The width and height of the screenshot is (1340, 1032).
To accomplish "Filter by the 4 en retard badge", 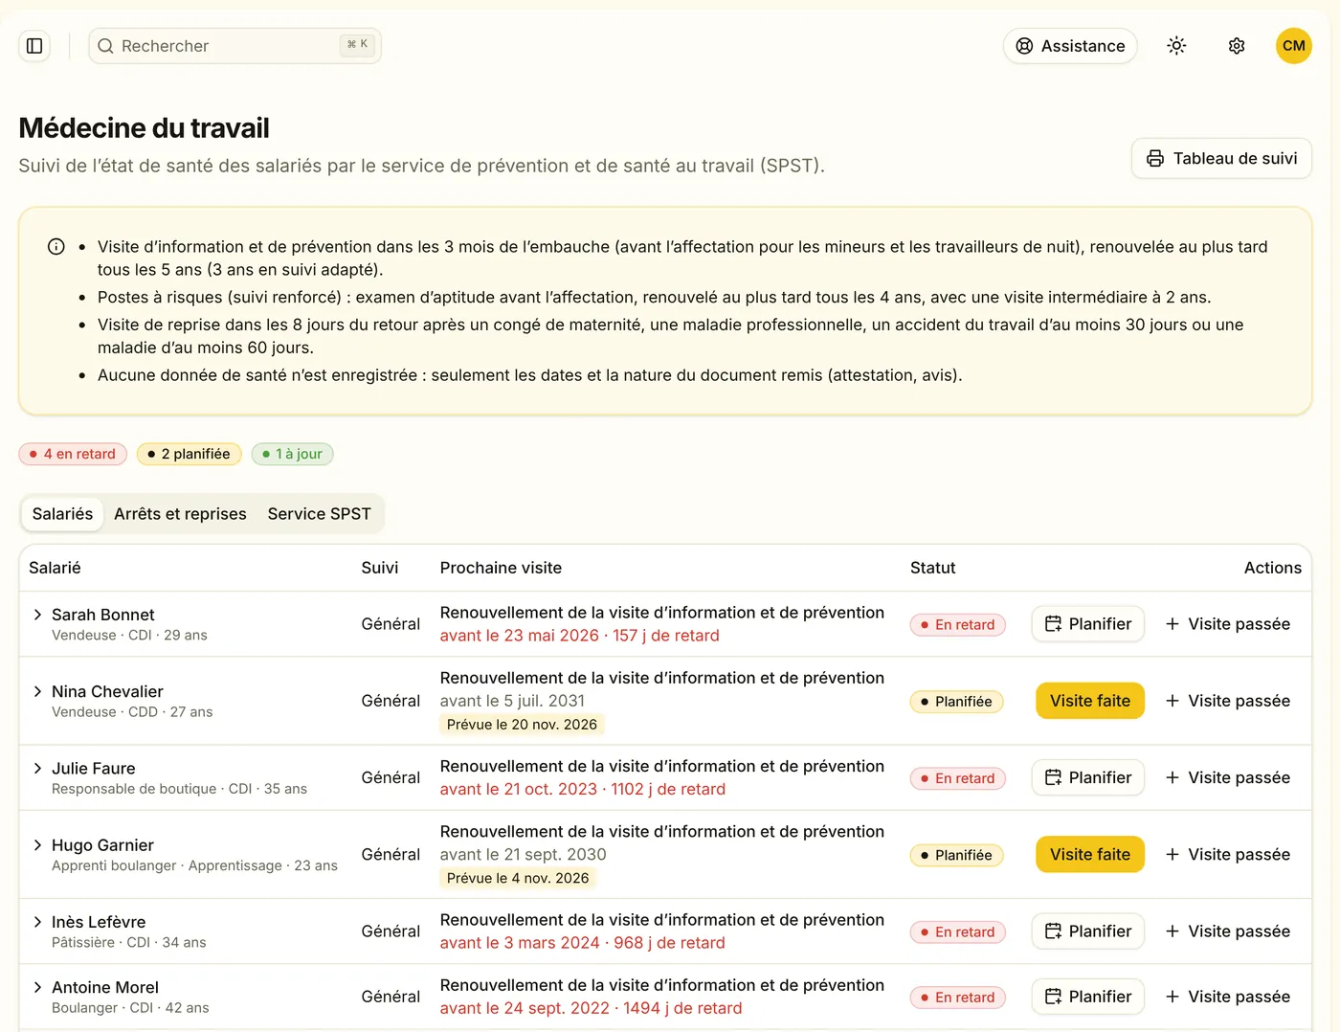I will click(73, 454).
